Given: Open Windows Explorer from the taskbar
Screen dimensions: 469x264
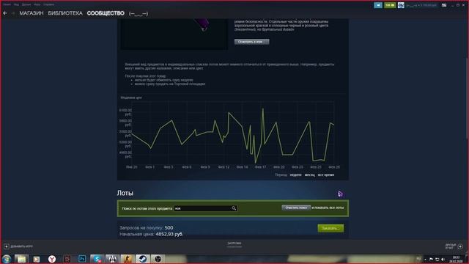Looking at the screenshot, I should [x=21, y=259].
